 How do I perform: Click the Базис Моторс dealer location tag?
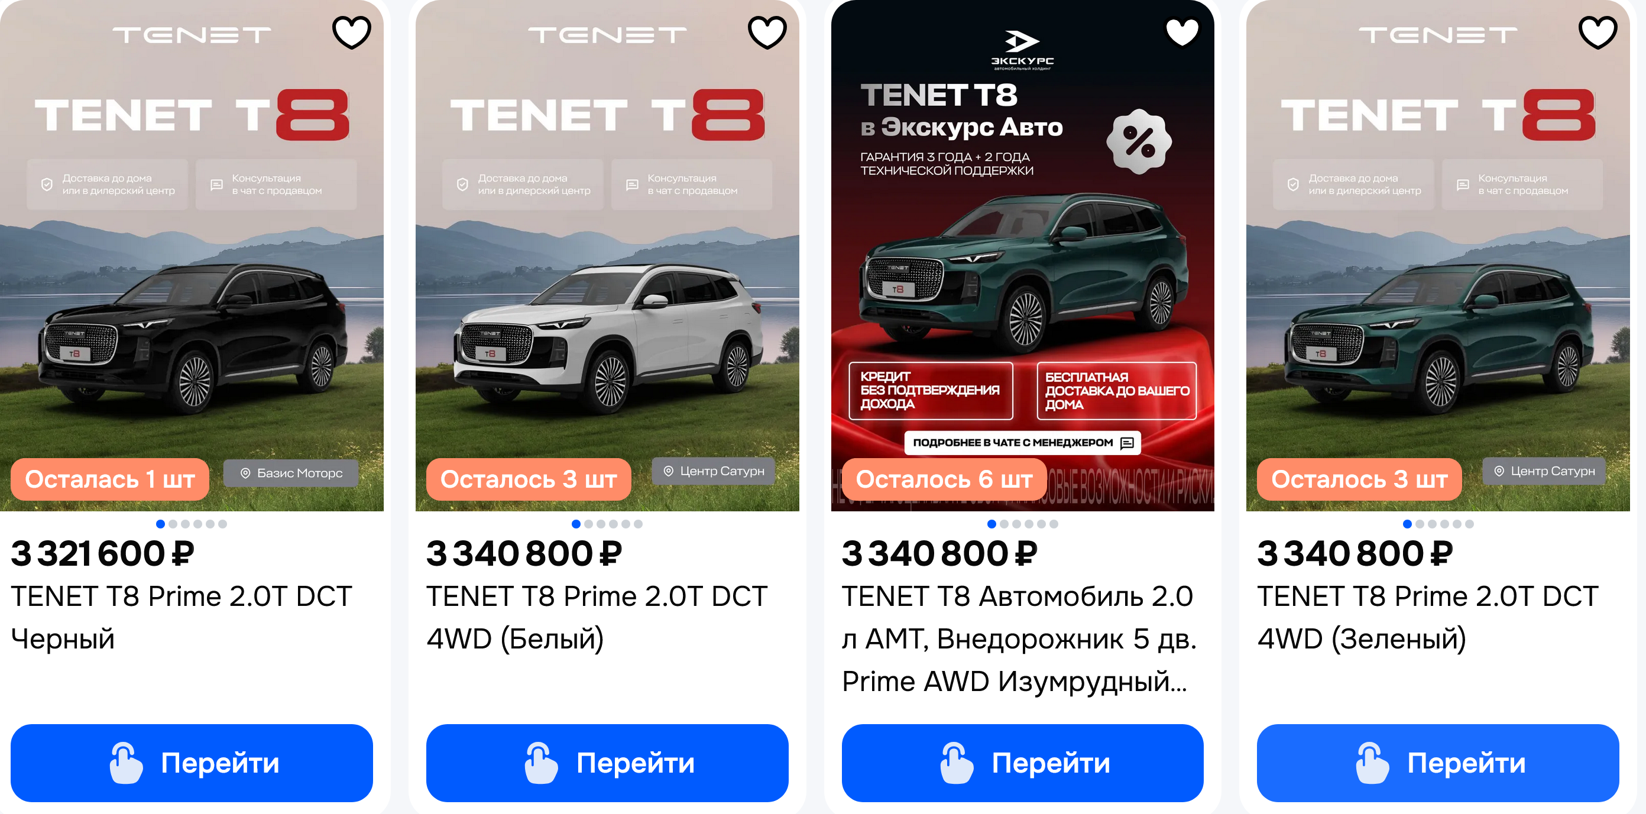tap(291, 474)
